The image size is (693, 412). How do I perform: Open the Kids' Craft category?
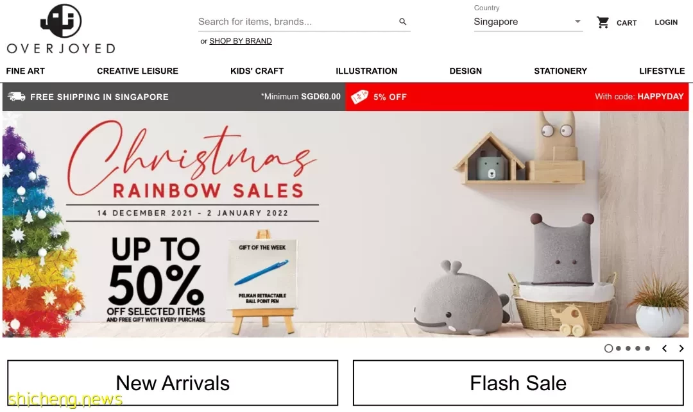257,71
